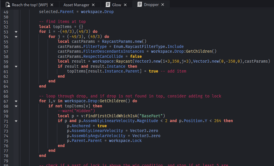Image resolution: width=274 pixels, height=166 pixels.
Task: Close the Reach the top! {WIP} tab
Action: pos(52,5)
